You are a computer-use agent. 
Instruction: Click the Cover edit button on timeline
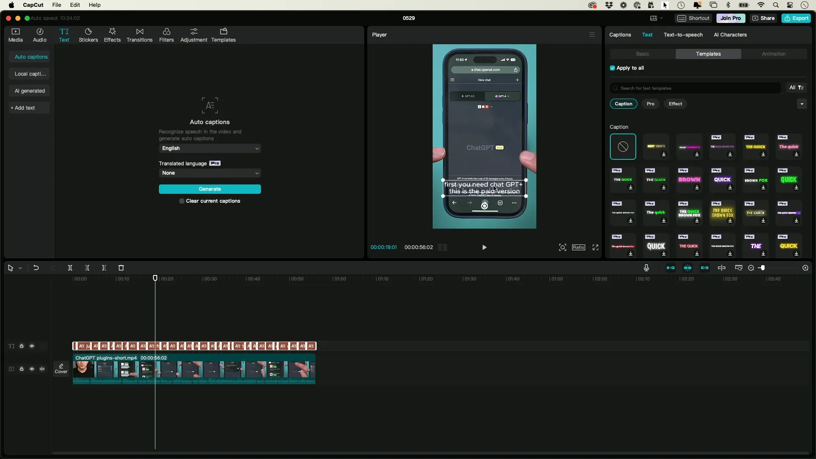(61, 368)
